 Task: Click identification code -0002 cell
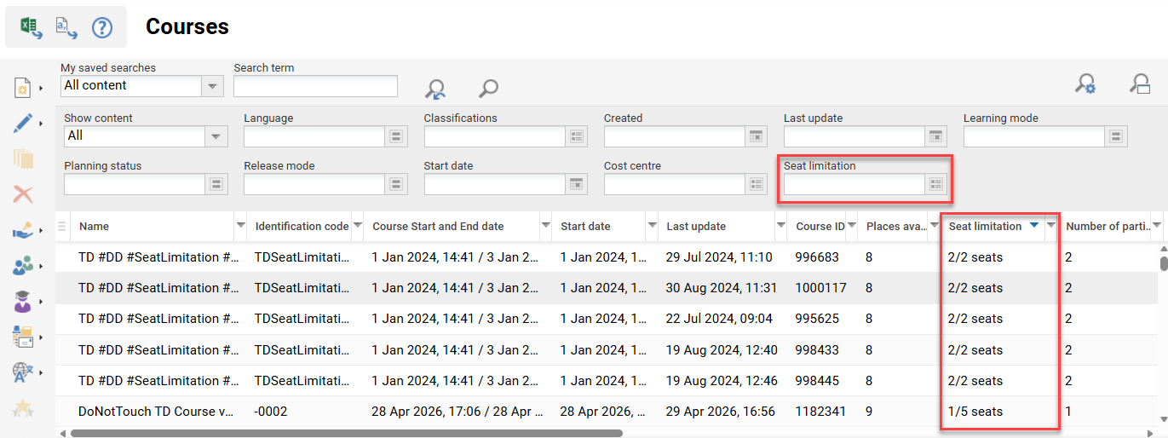pos(271,412)
